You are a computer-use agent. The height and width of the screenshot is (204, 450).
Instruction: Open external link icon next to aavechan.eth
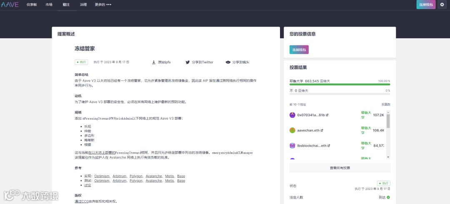point(322,130)
